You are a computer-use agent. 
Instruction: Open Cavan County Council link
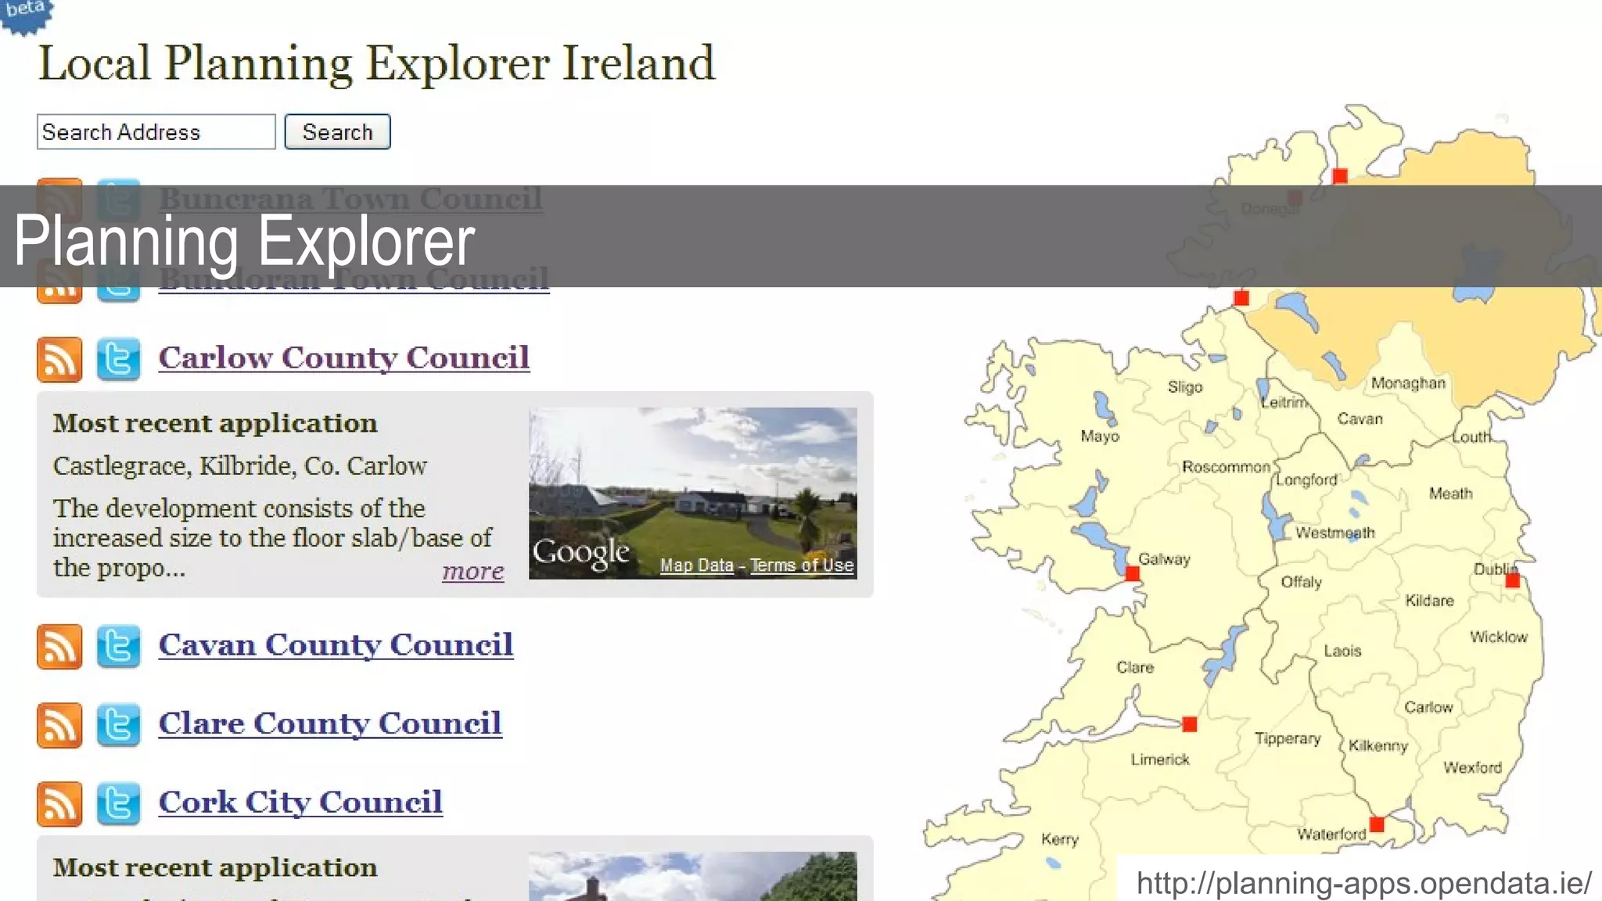click(336, 645)
